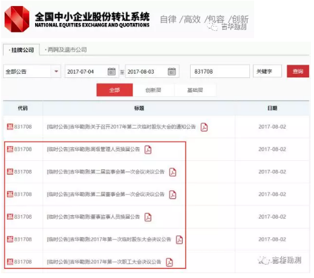Open PDF for 董事监事人员换届公告
The image size is (314, 278).
(148, 217)
